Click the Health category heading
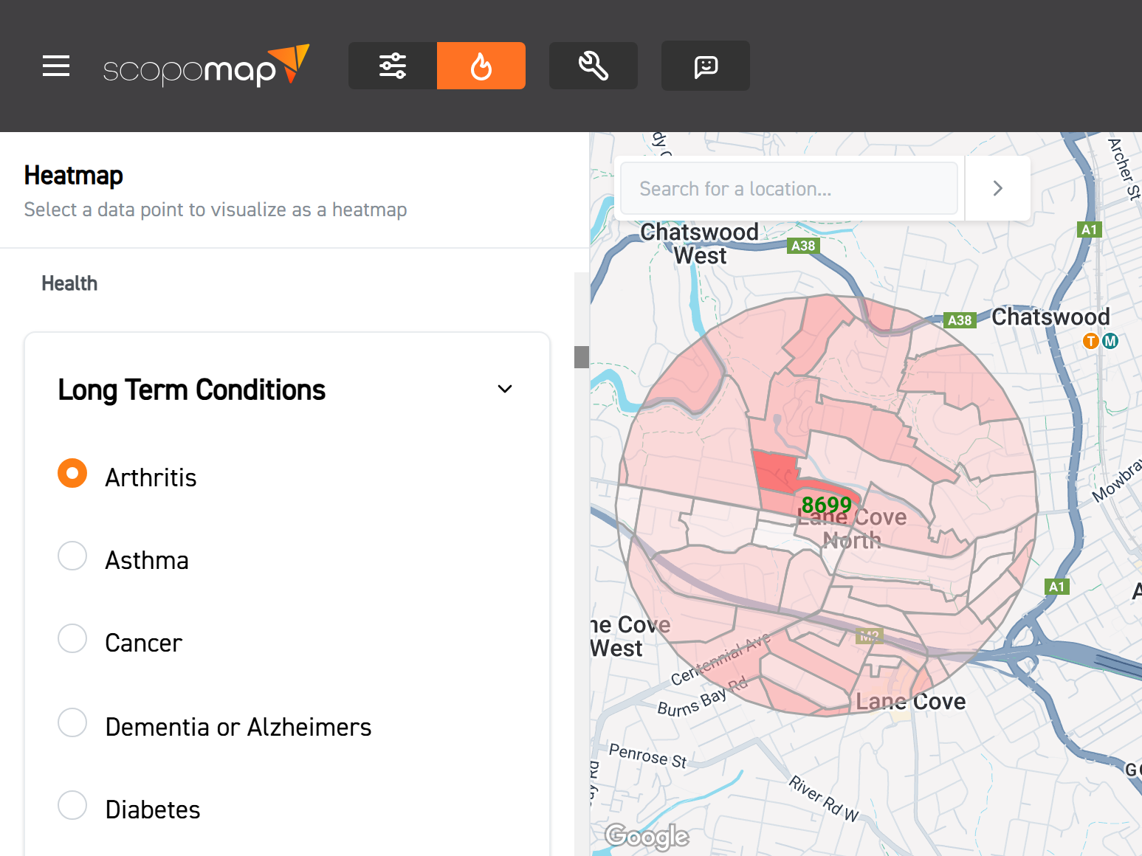The width and height of the screenshot is (1142, 856). (69, 283)
